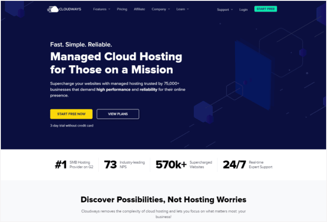Go to the Affiliate page
Image resolution: width=327 pixels, height=222 pixels.
pos(139,9)
